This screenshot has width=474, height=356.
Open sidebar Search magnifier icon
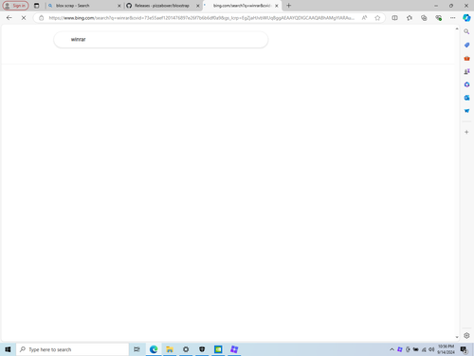pyautogui.click(x=466, y=31)
